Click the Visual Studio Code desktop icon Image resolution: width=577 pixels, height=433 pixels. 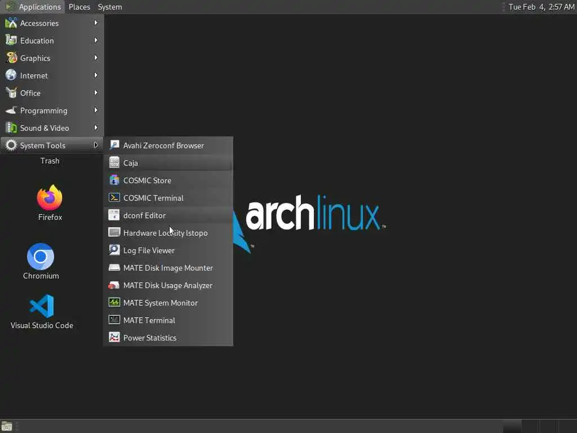[42, 306]
